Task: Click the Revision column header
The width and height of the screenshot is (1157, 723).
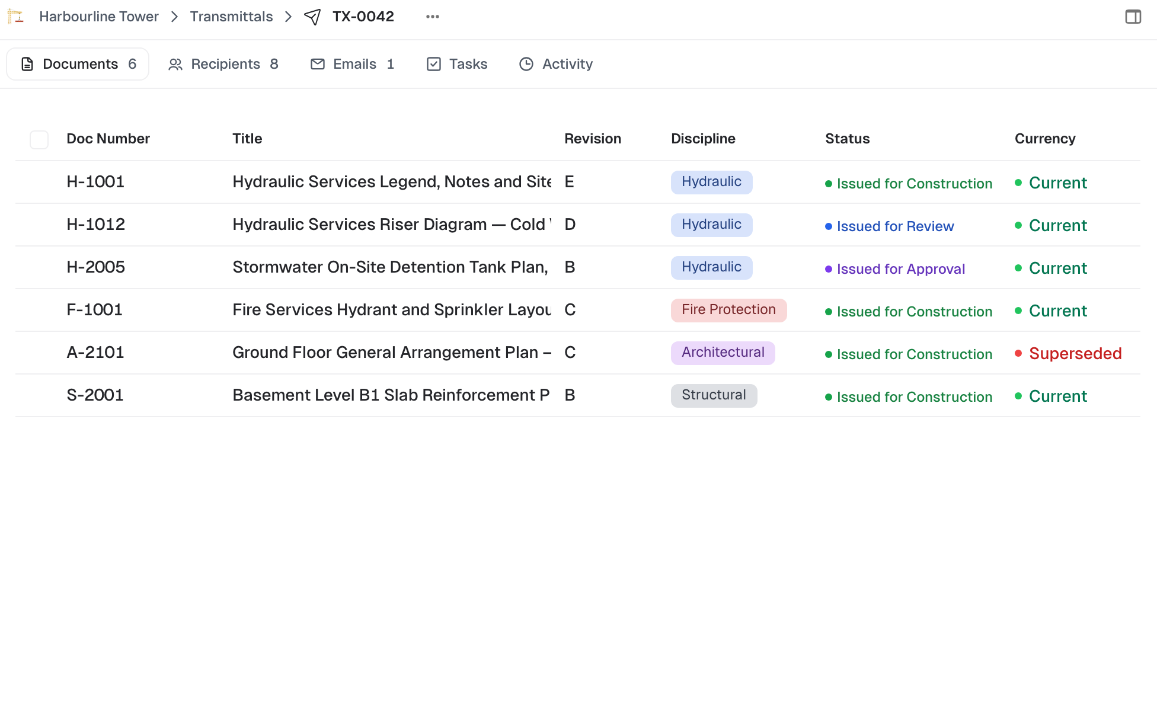Action: tap(593, 139)
